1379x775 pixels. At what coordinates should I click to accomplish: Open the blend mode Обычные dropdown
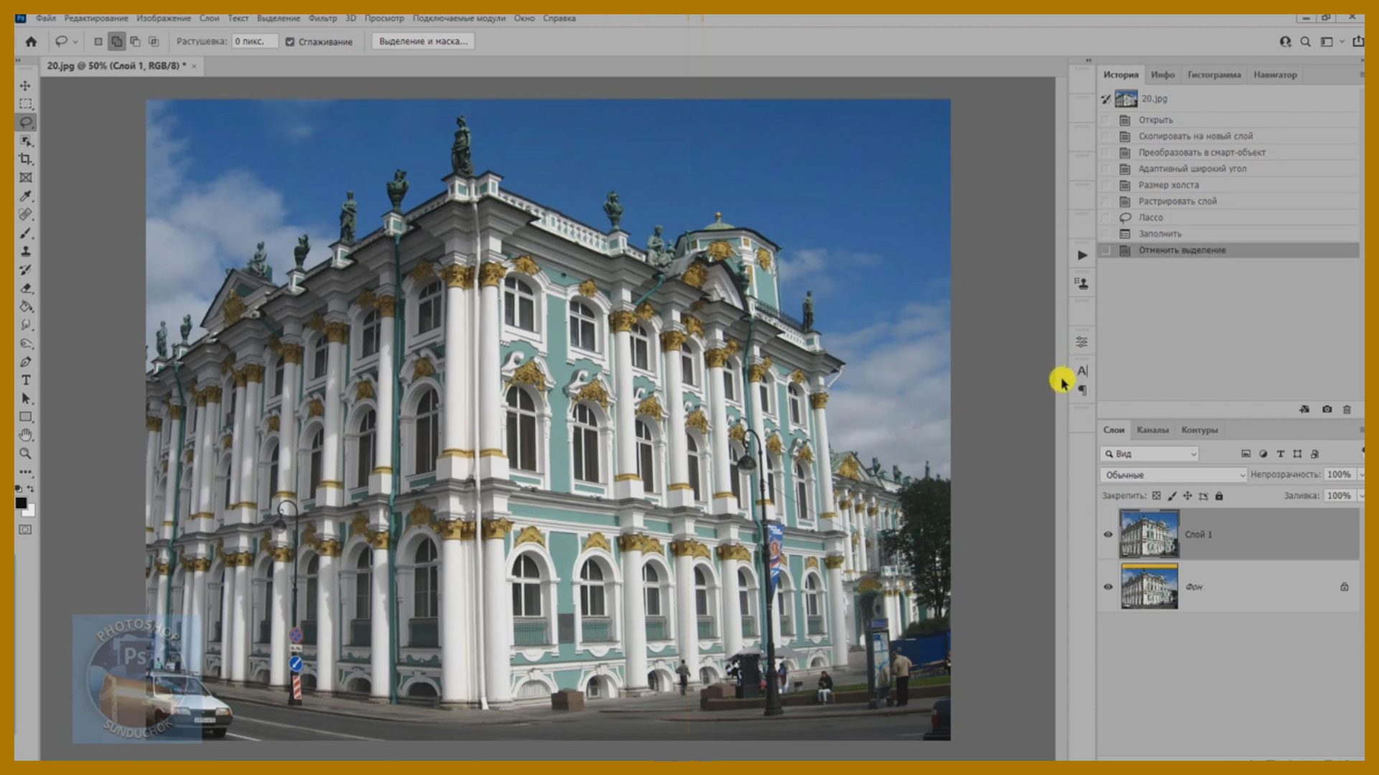point(1174,475)
